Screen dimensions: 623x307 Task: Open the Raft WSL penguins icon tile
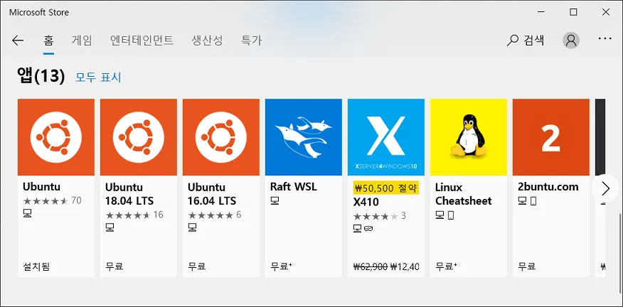tap(304, 137)
